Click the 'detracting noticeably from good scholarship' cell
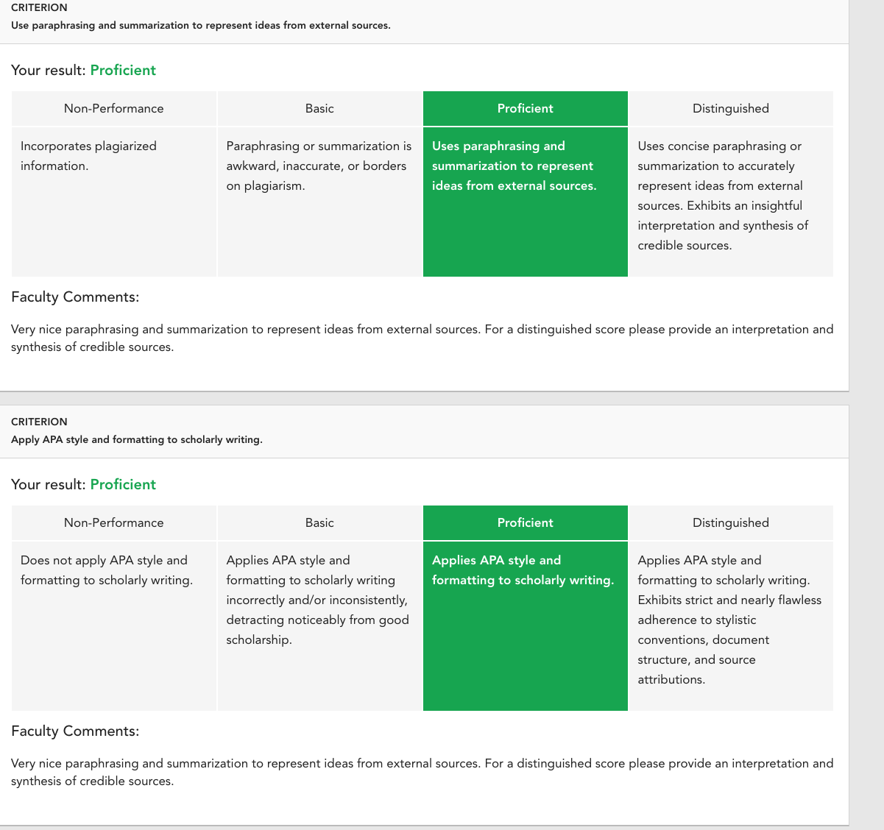 pos(319,626)
